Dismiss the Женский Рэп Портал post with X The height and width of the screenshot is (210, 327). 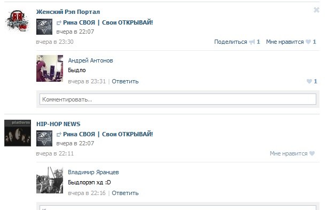click(316, 10)
